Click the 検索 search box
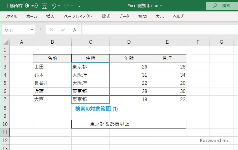 [x=222, y=6]
